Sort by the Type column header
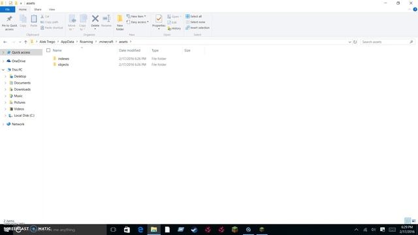 pos(155,50)
